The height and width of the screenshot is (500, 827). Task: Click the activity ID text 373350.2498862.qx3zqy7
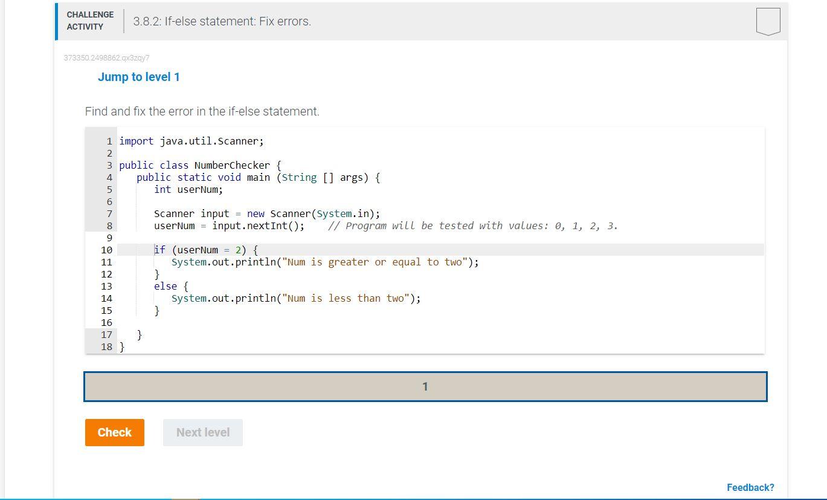tap(107, 57)
